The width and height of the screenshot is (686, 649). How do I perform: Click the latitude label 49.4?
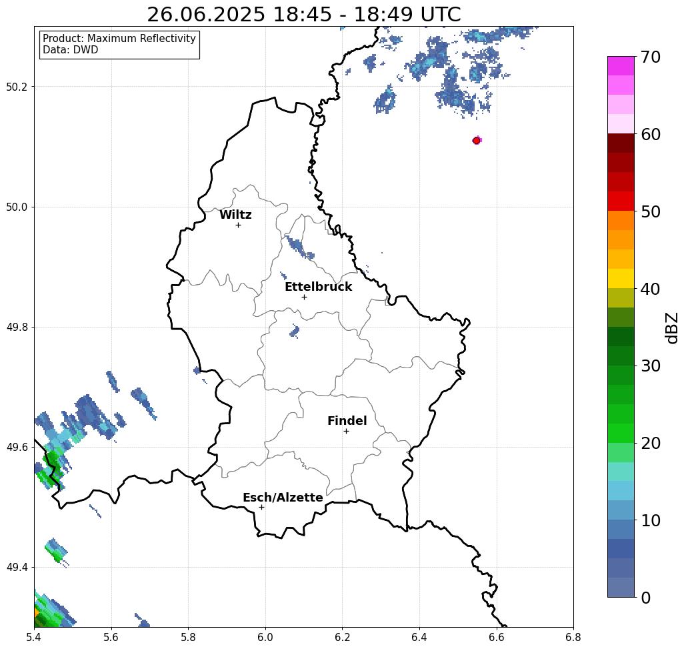(x=17, y=568)
